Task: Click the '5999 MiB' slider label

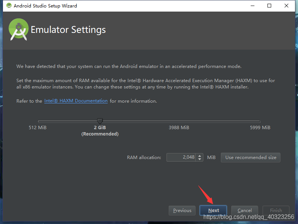Action: [x=260, y=127]
